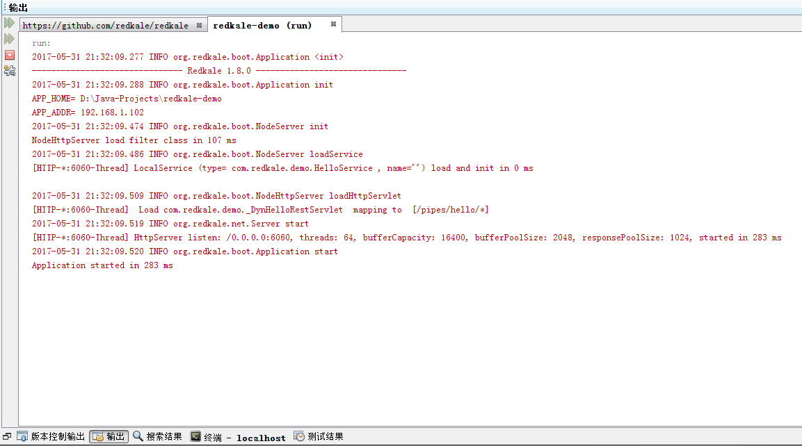Open the 终端 - localhost terminal panel

(238, 437)
